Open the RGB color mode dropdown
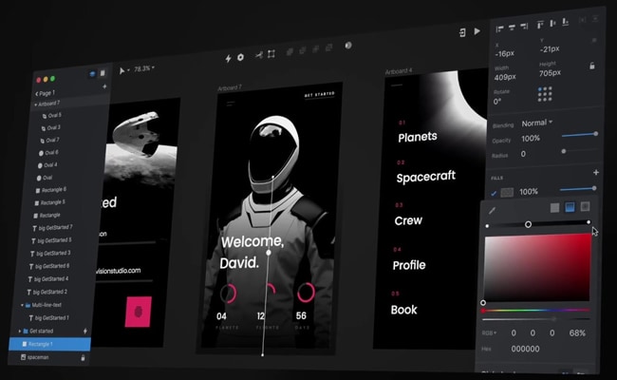617x380 pixels. point(489,333)
